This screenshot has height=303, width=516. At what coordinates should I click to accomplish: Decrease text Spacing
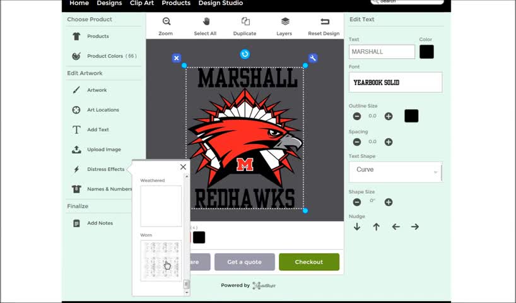point(357,142)
